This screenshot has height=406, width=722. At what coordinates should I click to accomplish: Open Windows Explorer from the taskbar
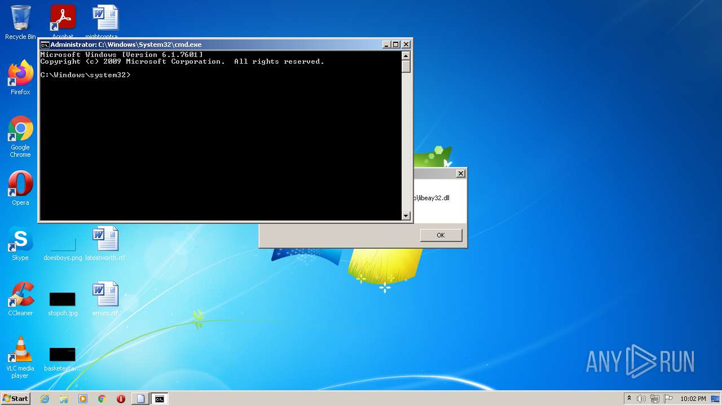(64, 399)
